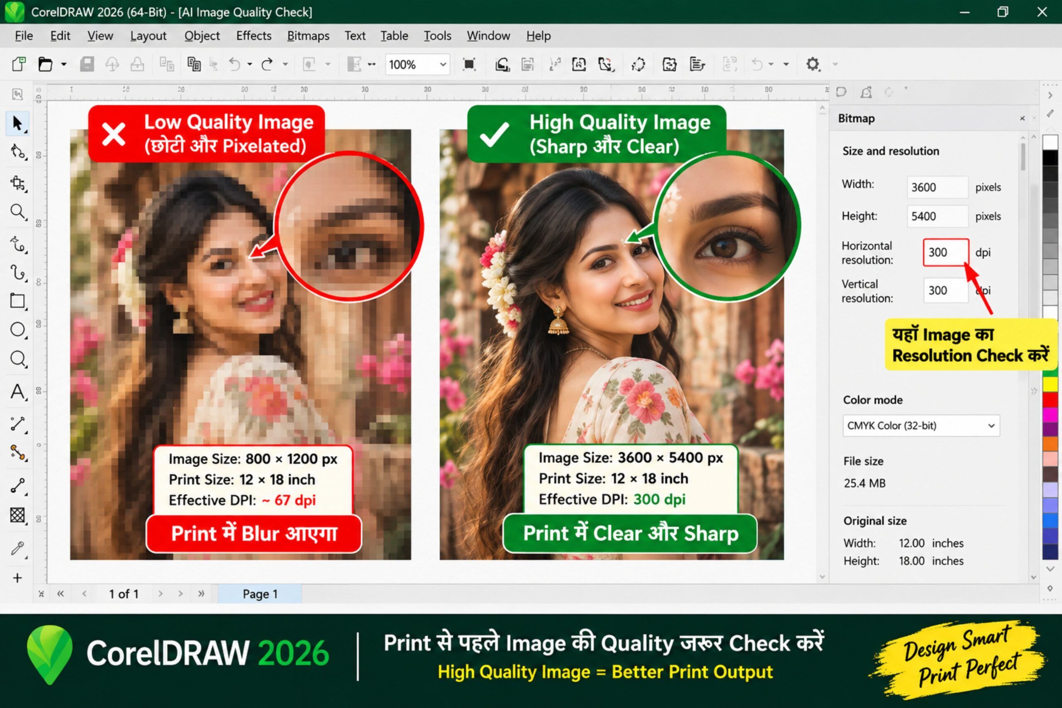Select the Shape edit tool
The image size is (1062, 708).
(x=17, y=152)
